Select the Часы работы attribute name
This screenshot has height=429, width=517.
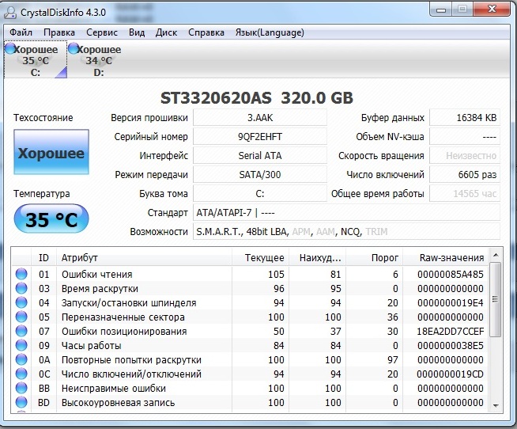click(92, 345)
